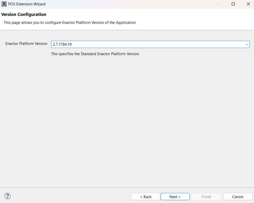
Task: Click inside the platform version field
Action: pos(128,44)
